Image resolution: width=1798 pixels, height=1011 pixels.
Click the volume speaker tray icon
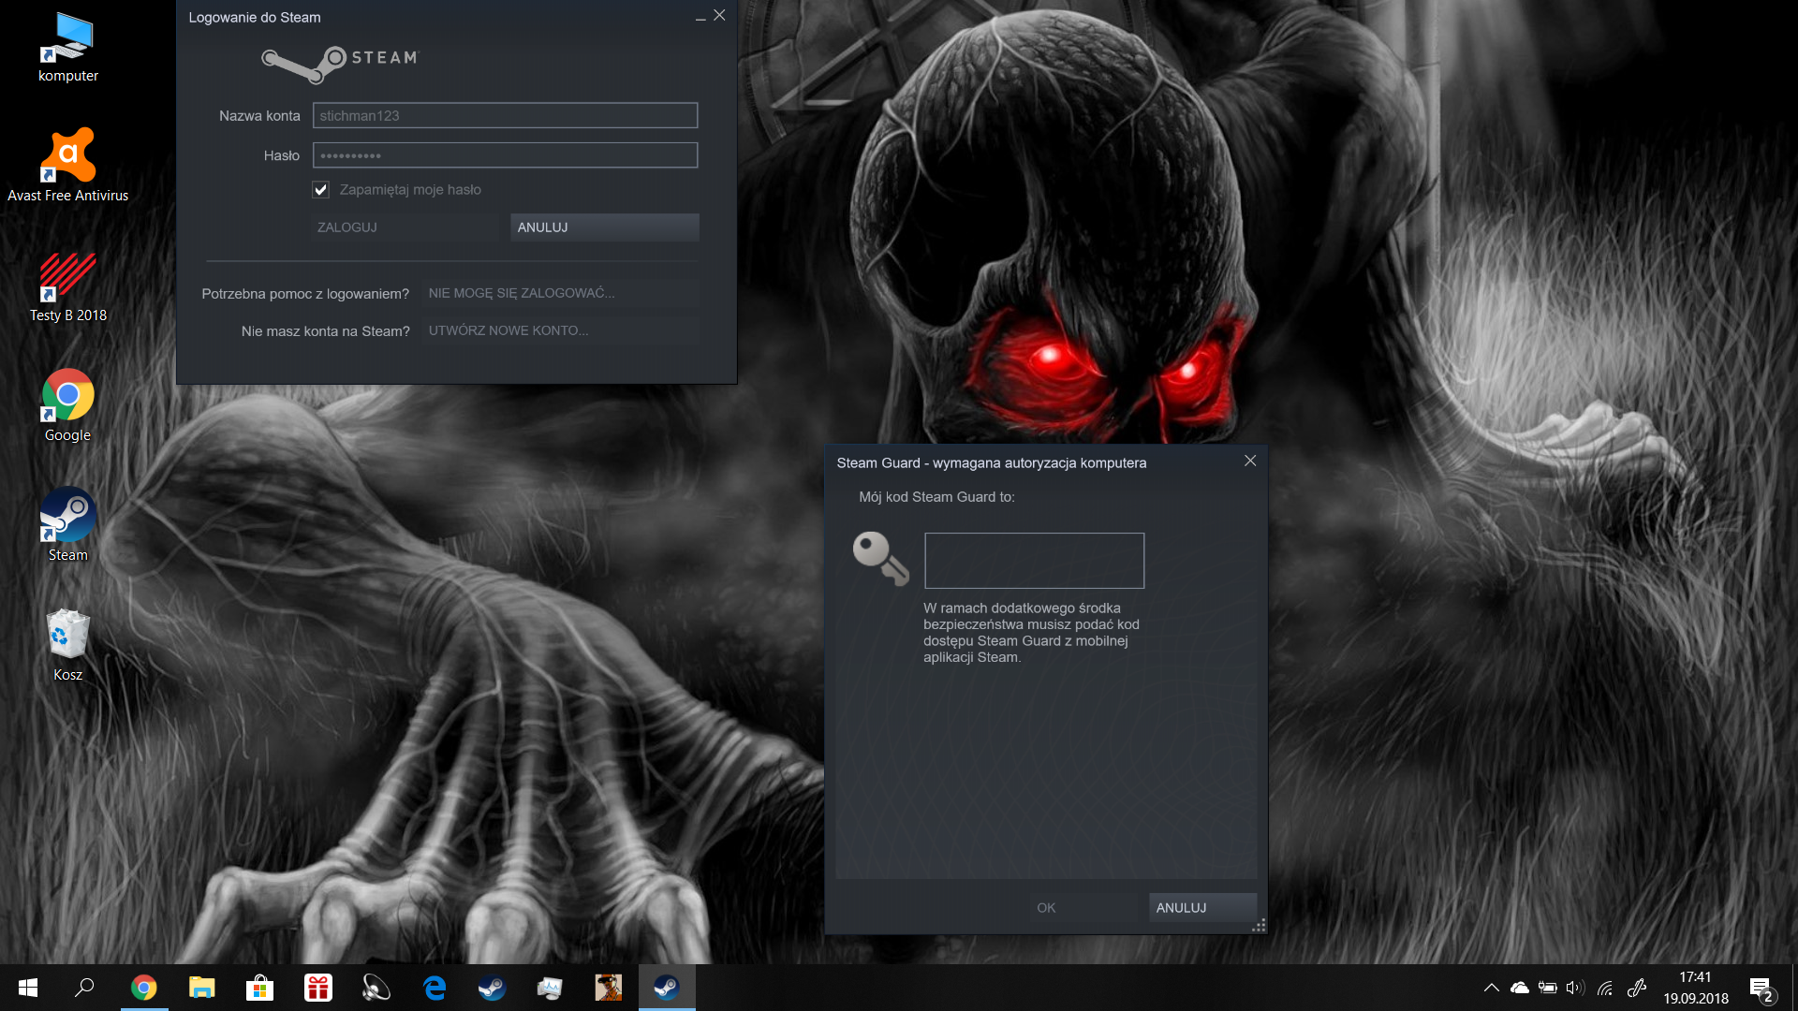click(x=1575, y=988)
